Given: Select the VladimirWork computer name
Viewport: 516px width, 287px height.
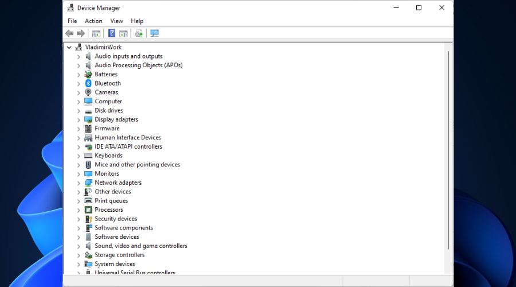Looking at the screenshot, I should click(x=103, y=47).
